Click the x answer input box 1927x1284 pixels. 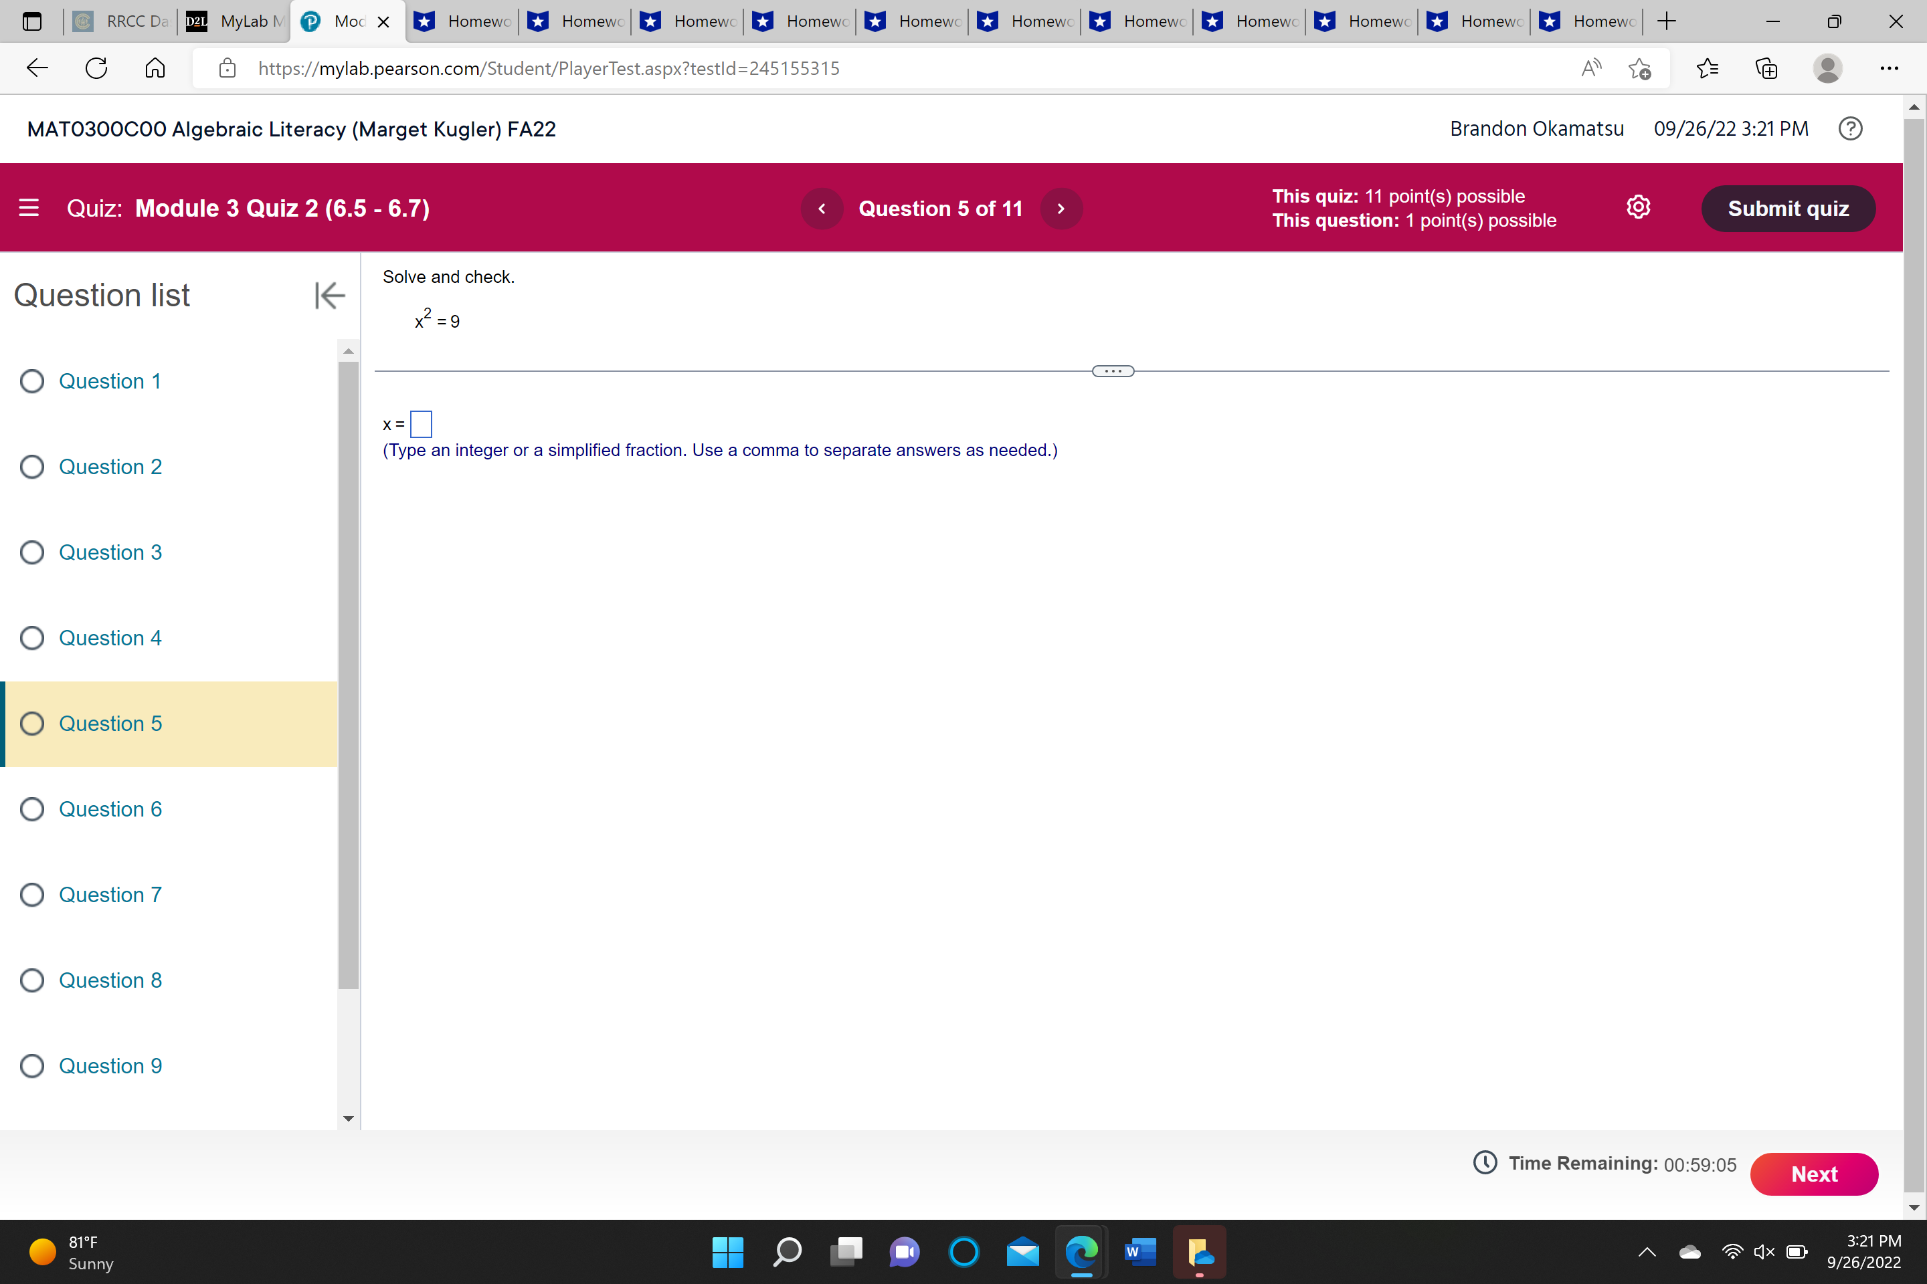pyautogui.click(x=421, y=424)
